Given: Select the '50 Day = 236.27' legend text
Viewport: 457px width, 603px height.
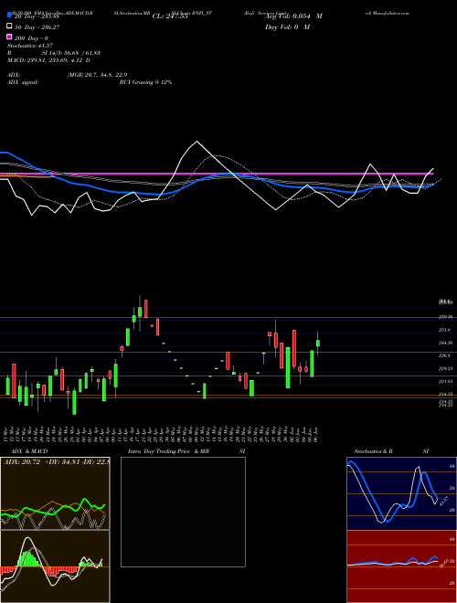Looking at the screenshot, I should point(37,27).
